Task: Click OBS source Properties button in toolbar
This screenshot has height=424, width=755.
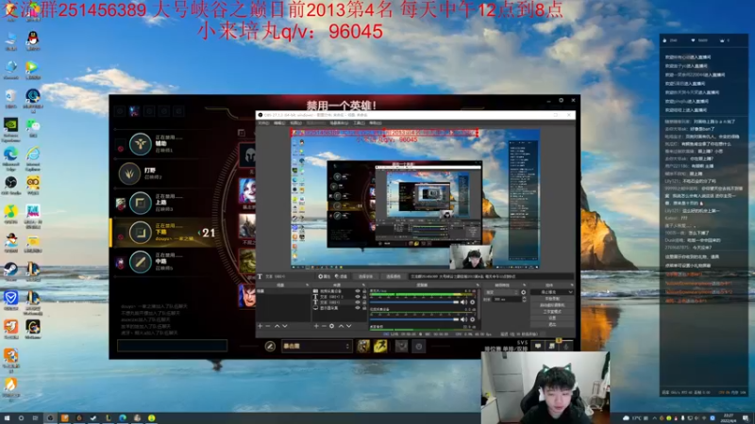Action: click(x=324, y=276)
